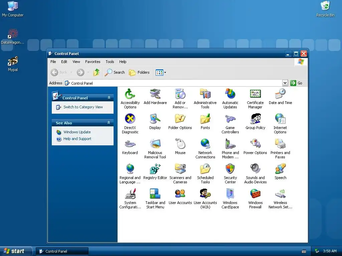Select the Mypal desktop shortcut
342x256 pixels.
tap(13, 64)
